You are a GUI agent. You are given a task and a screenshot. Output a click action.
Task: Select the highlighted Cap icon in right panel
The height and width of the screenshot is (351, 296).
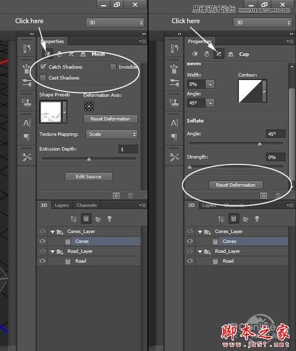pos(219,54)
